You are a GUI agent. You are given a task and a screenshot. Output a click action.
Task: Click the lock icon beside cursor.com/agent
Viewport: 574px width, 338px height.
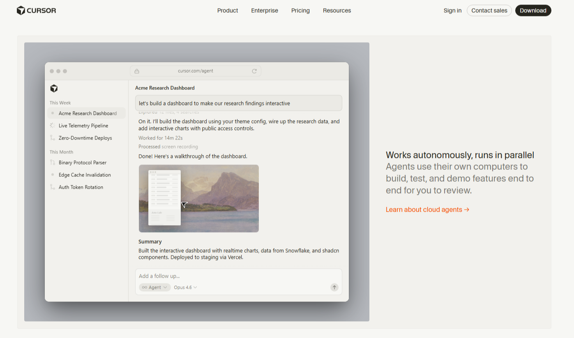(137, 71)
